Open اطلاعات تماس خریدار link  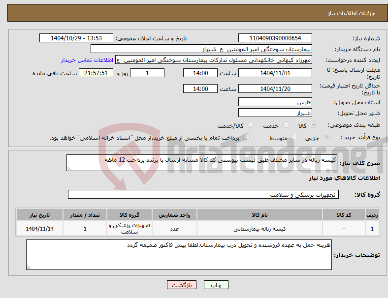87,60
